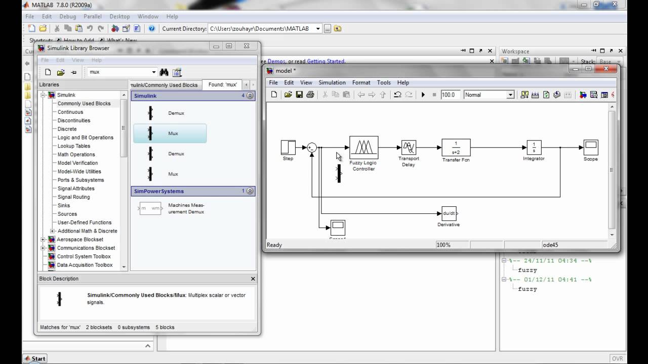Open Parallel menu in MATLAB
Screen dimensions: 648x364
coord(93,17)
